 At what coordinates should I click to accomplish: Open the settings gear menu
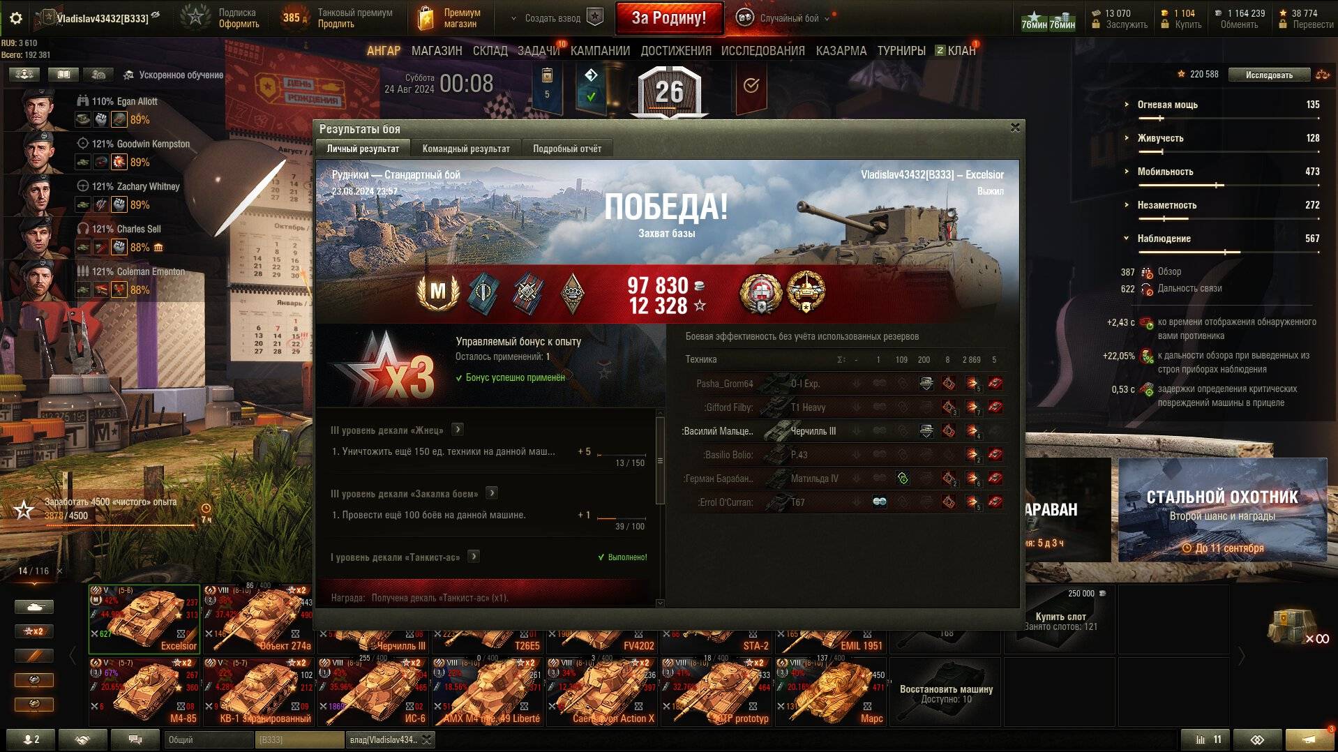point(15,18)
